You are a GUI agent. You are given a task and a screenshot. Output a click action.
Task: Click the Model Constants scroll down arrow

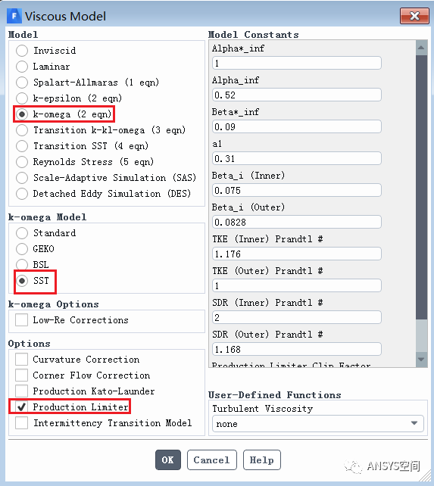tap(421, 360)
